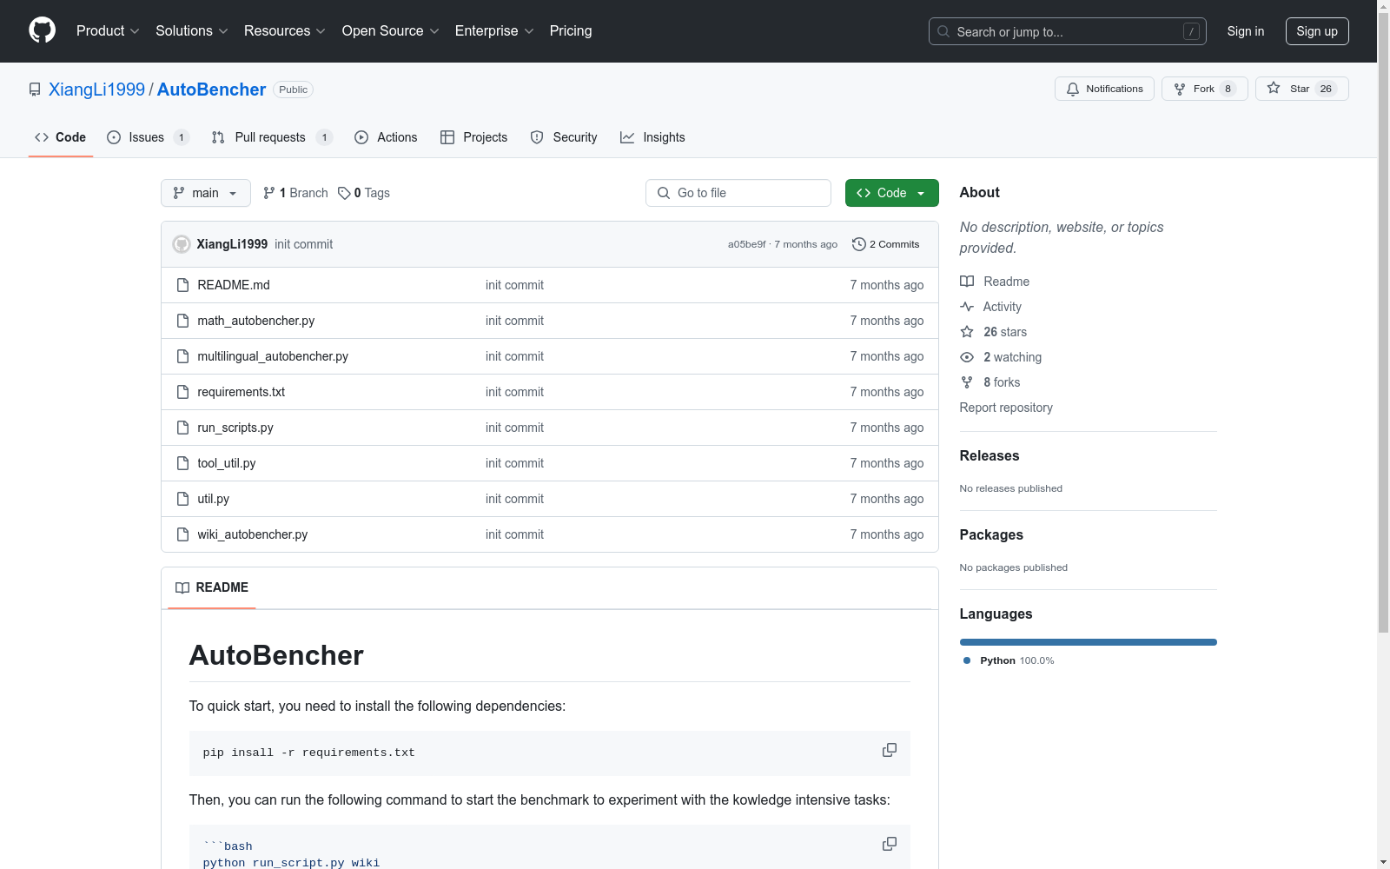Click the Python language color bar
Image resolution: width=1390 pixels, height=869 pixels.
1089,642
